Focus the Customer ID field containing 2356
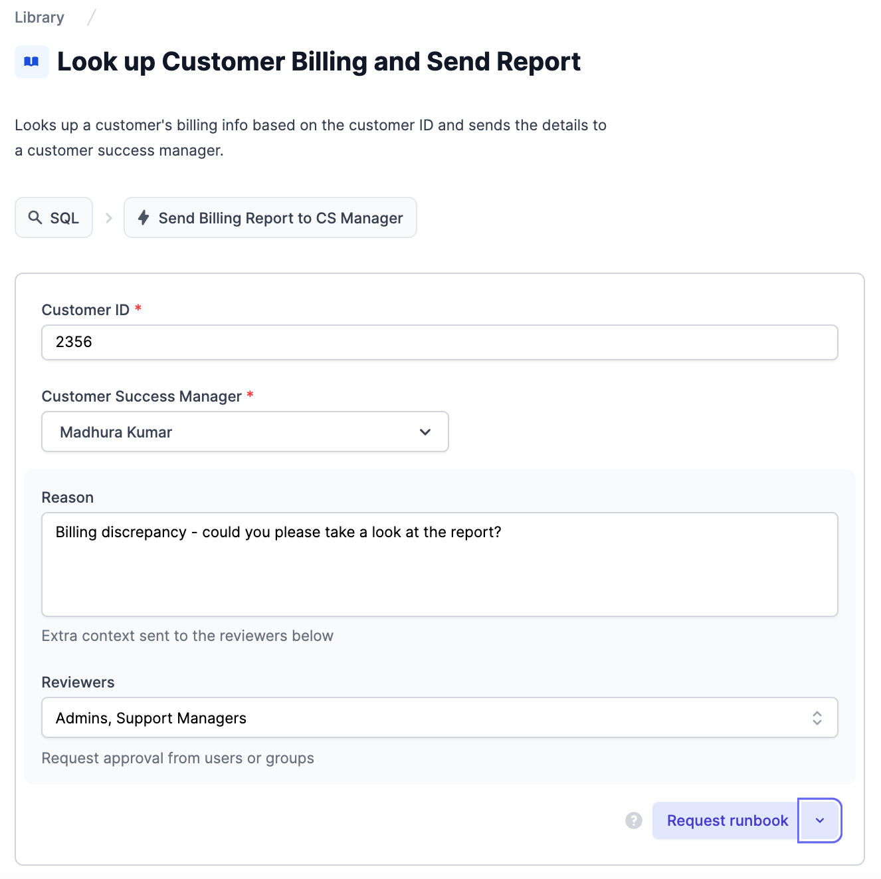The image size is (881, 879). pyautogui.click(x=440, y=342)
